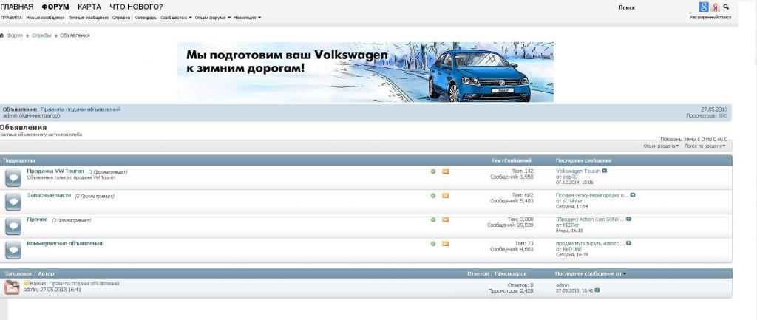Open the Volkswagen Touran last post link
This screenshot has height=320, width=757.
[x=578, y=171]
